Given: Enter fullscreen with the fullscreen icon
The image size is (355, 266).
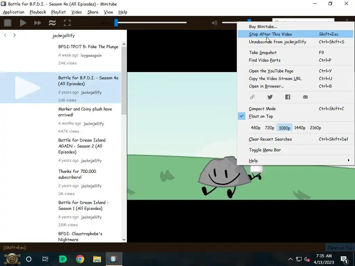Looking at the screenshot, I should (67, 23).
